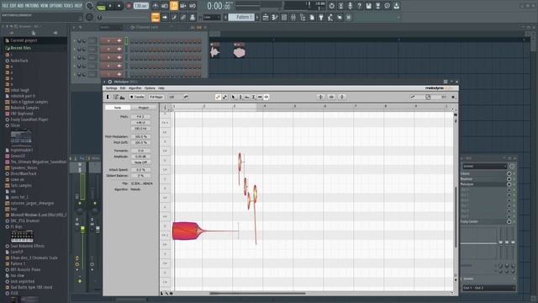Open the FILE menu in FL Studio

coord(5,6)
